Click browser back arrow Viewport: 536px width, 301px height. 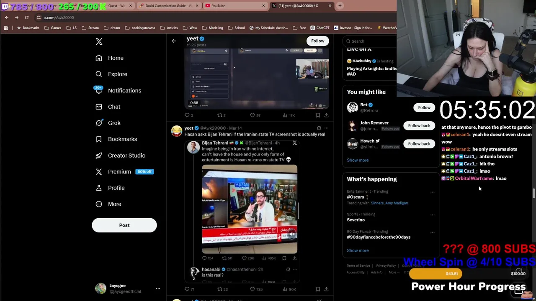click(x=6, y=18)
